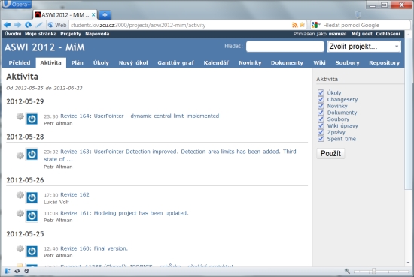Click gear changeset icon for Revize 162
Screen dimensions: 414x277
(x=20, y=195)
